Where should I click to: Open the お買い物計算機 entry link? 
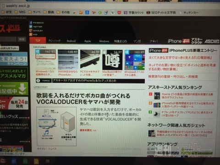pos(182,67)
